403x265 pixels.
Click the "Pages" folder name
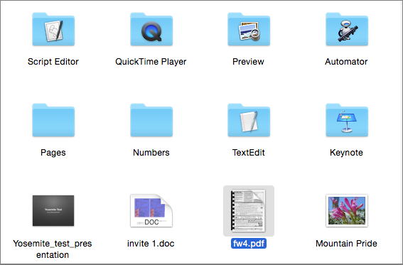[x=53, y=153]
